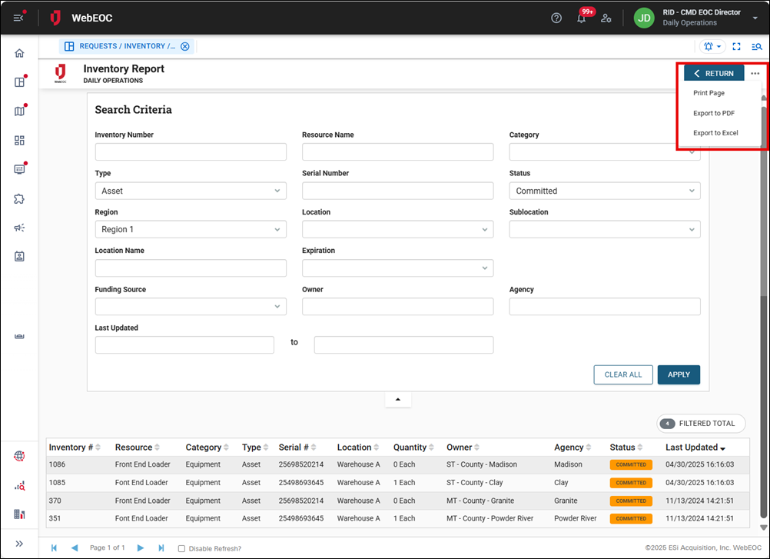The image size is (770, 559).
Task: Choose Export to Excel from menu
Action: (715, 133)
